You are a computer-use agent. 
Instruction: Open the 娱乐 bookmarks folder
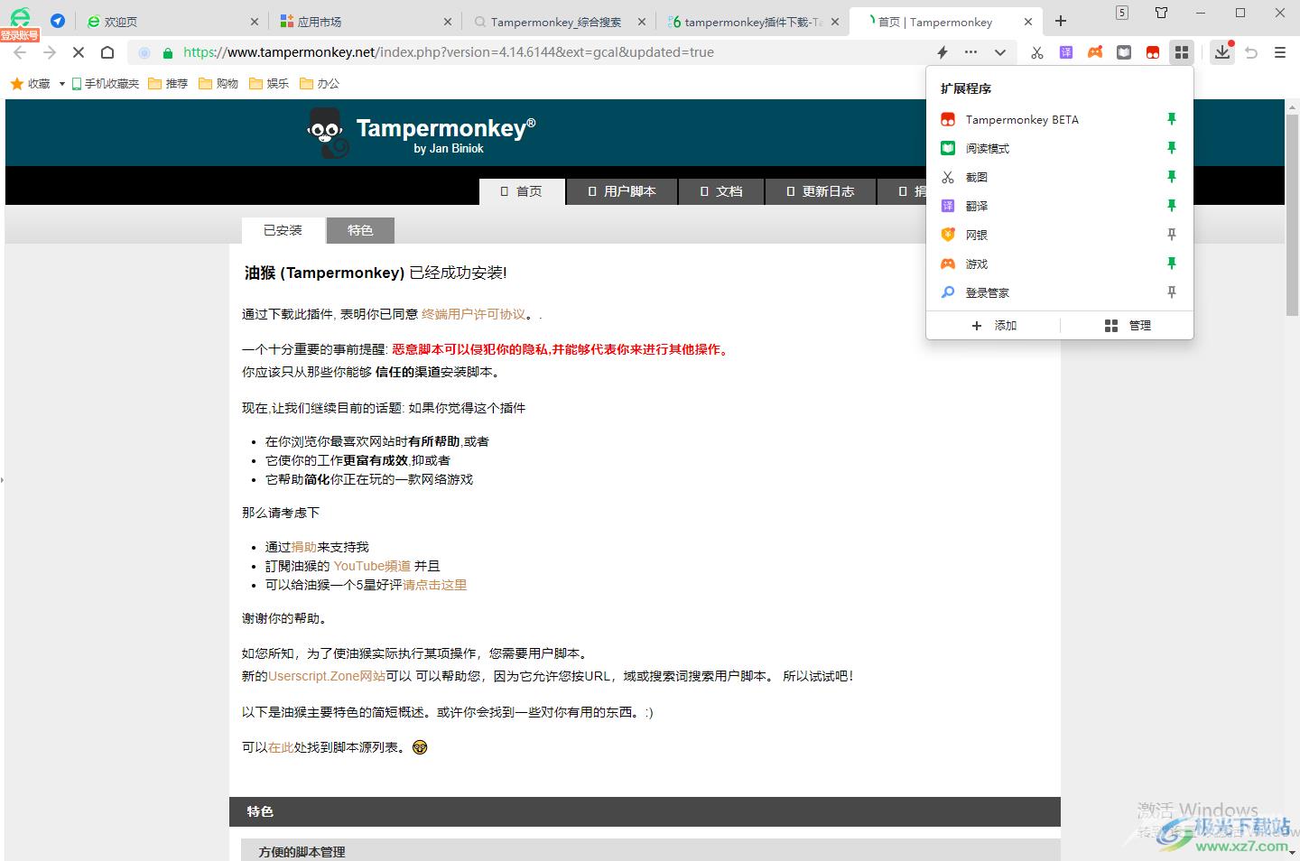[x=269, y=84]
